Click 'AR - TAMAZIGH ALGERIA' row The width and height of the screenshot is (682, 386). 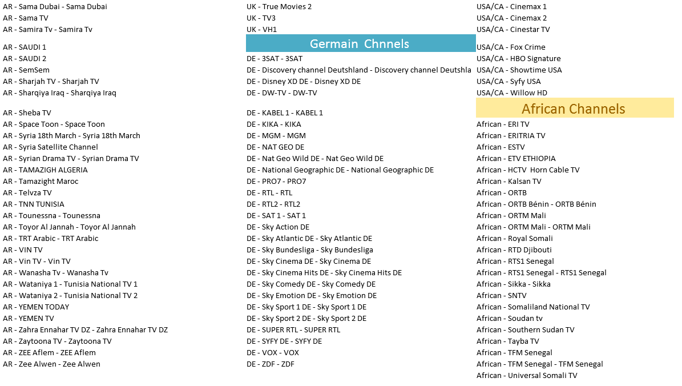point(45,170)
